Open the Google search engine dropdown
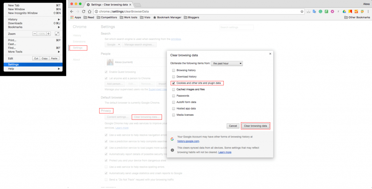This screenshot has height=189, width=372. [x=113, y=45]
